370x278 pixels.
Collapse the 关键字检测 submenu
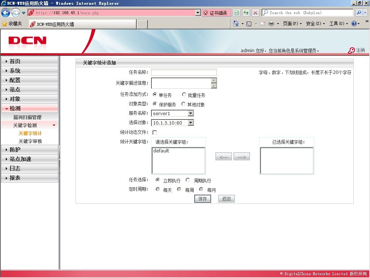[30, 125]
